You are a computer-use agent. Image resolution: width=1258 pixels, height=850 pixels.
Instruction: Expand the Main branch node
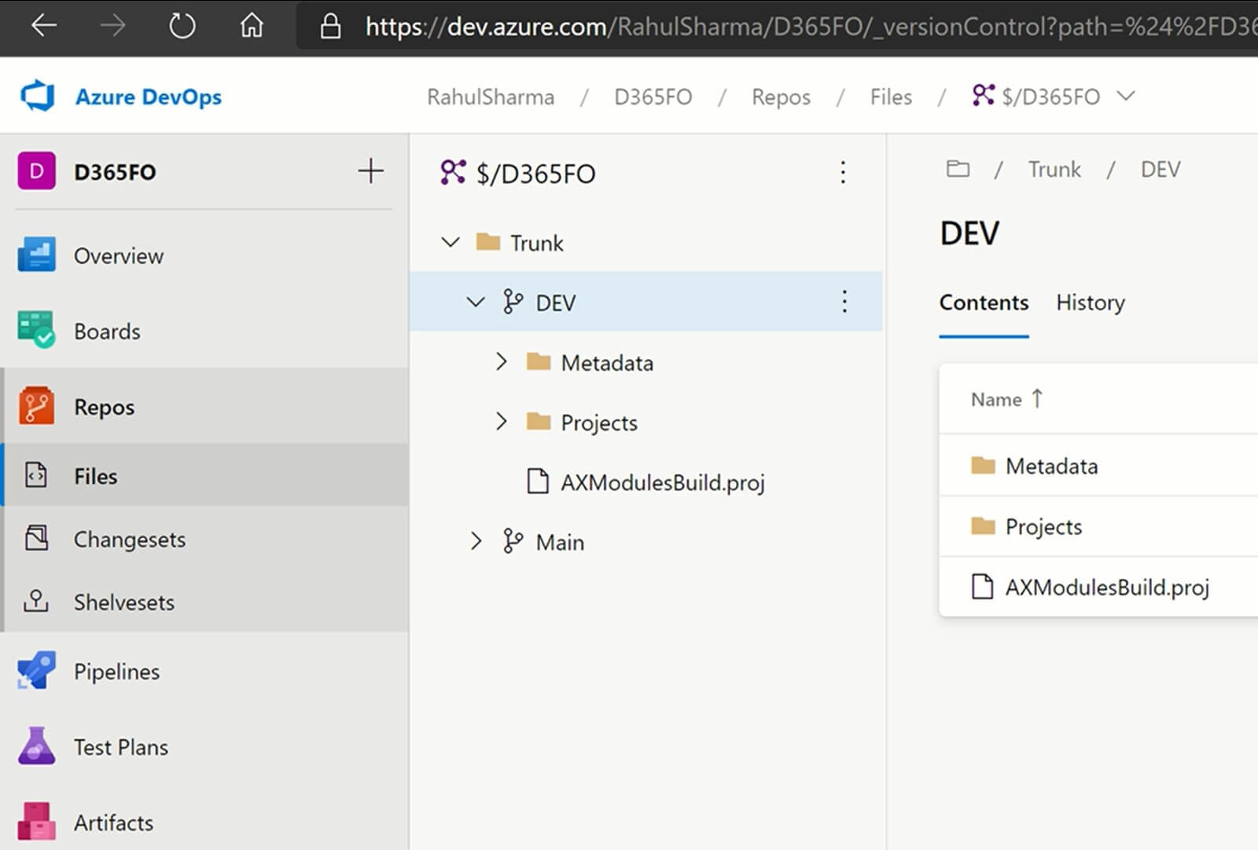(x=476, y=541)
